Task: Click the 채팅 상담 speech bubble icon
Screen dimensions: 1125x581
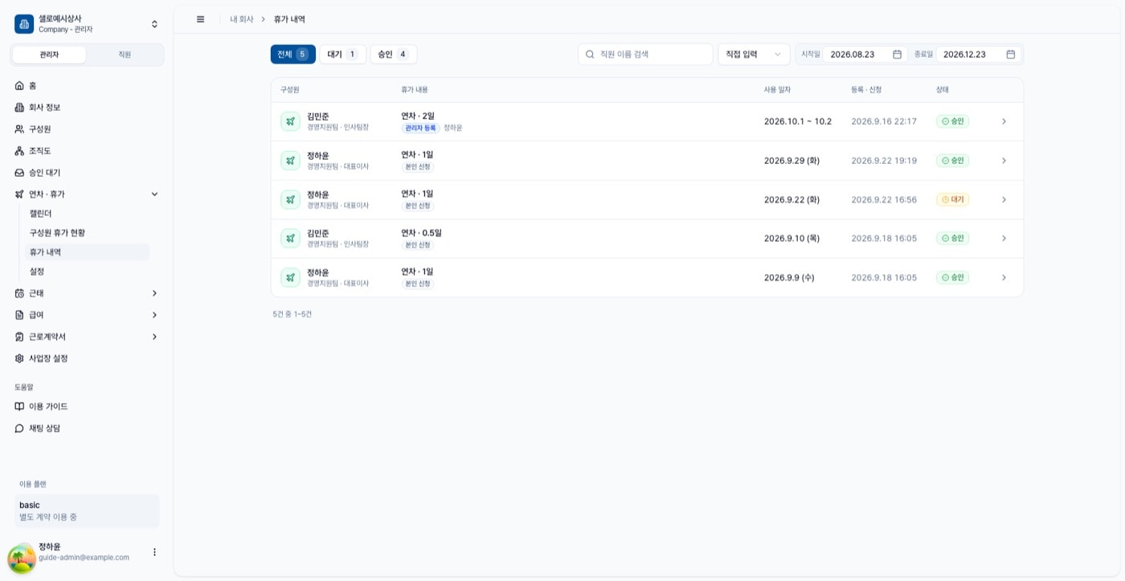Action: click(x=19, y=428)
